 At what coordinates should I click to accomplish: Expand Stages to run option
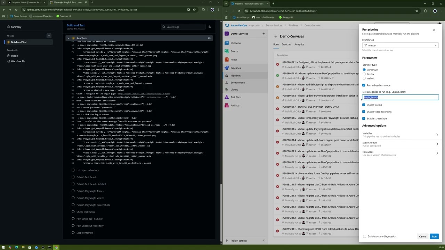tap(400, 144)
